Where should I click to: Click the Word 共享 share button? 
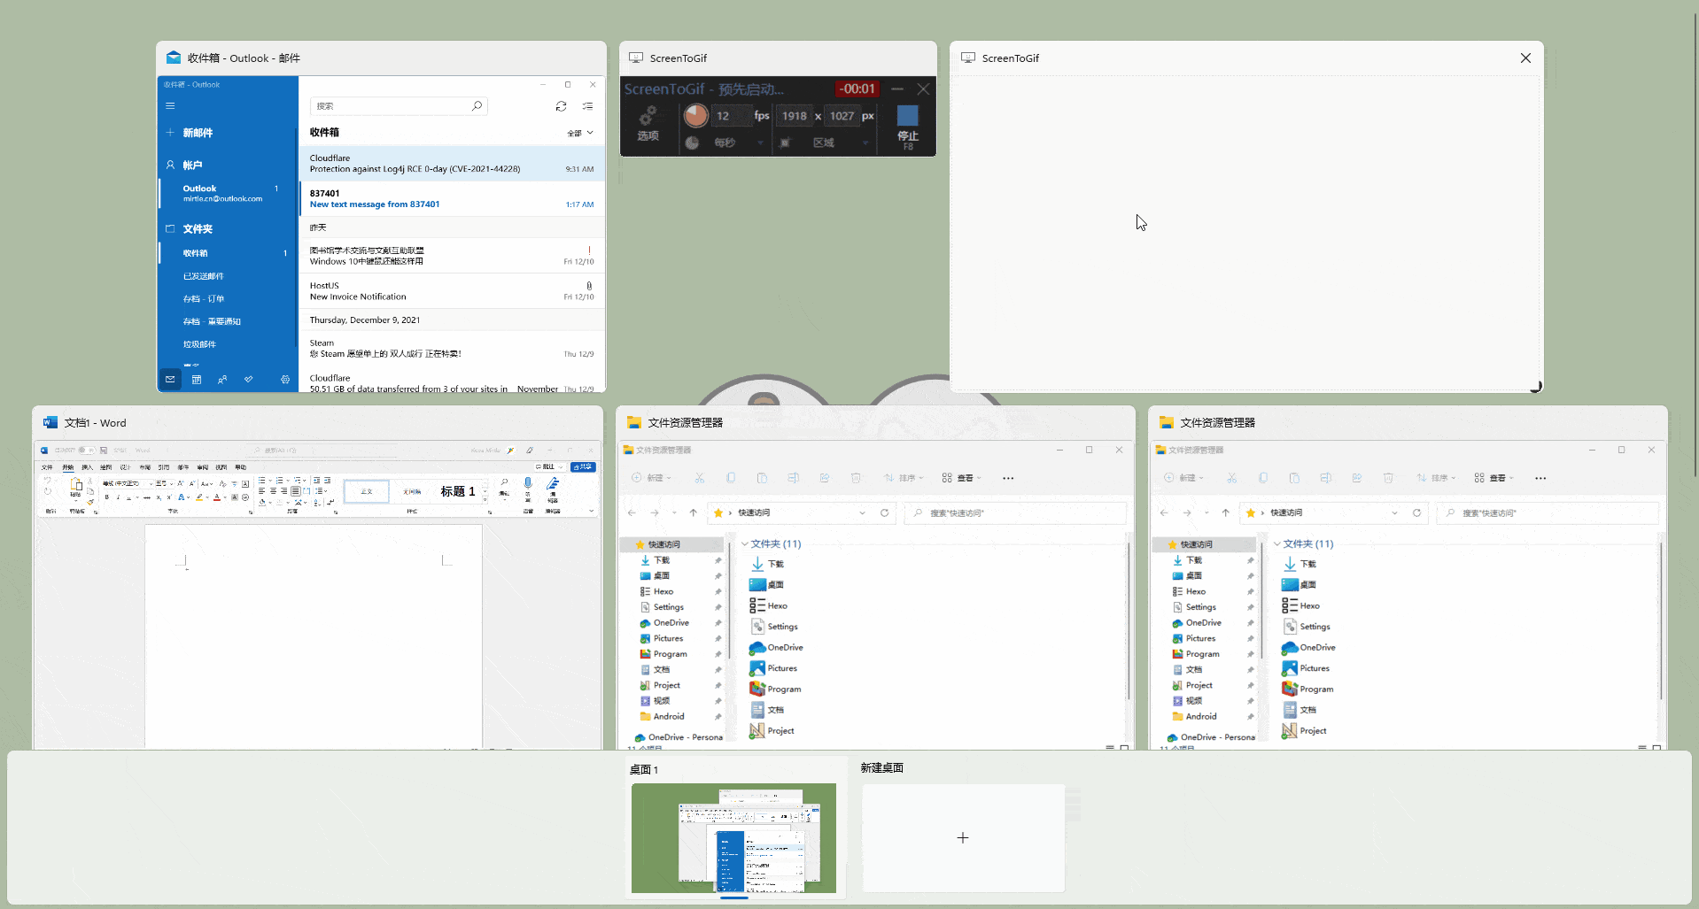coord(583,466)
